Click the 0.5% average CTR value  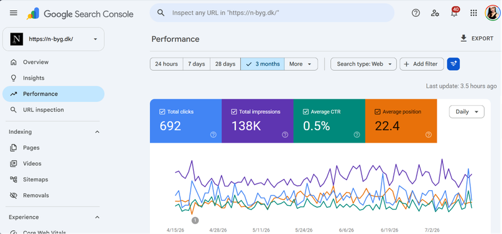tap(316, 126)
